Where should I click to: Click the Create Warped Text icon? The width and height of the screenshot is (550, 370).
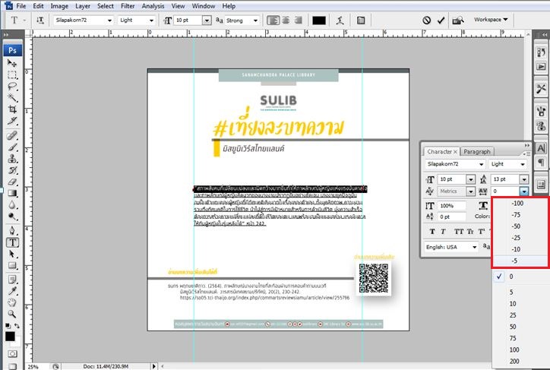340,21
